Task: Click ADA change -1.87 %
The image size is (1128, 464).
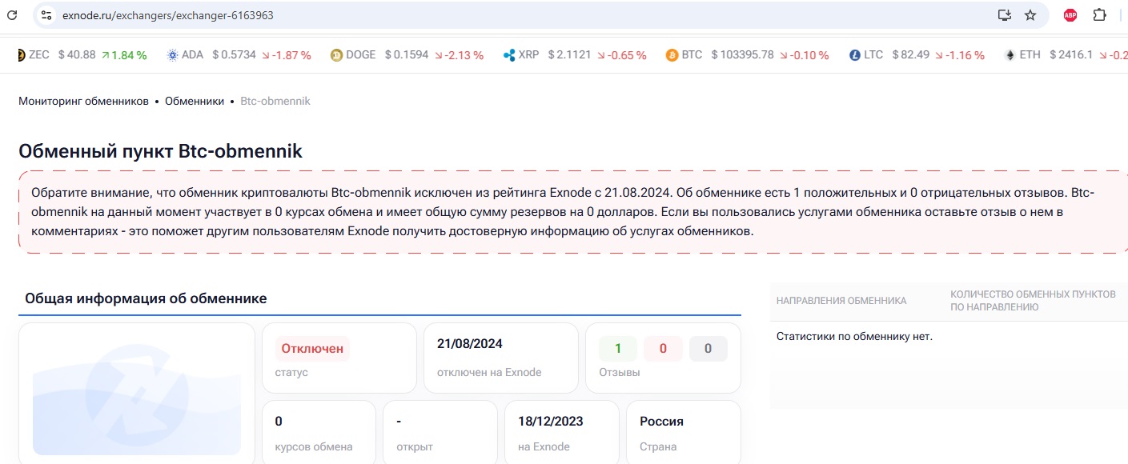Action: click(x=287, y=55)
